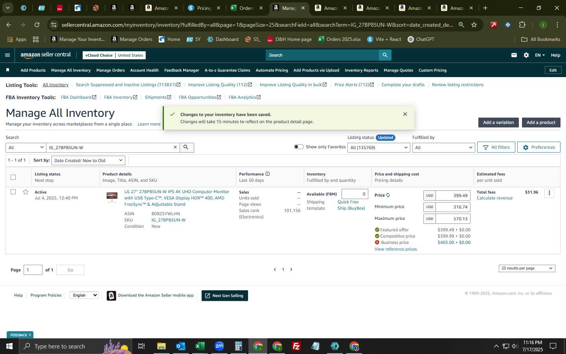Screen dimensions: 566x354
Task: Clear the inventory search term
Action: point(175,147)
